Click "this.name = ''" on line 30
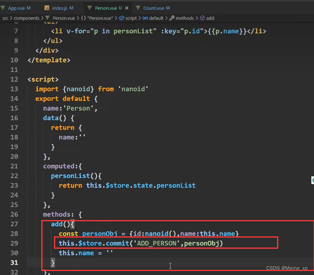The height and width of the screenshot is (275, 314). pos(86,253)
